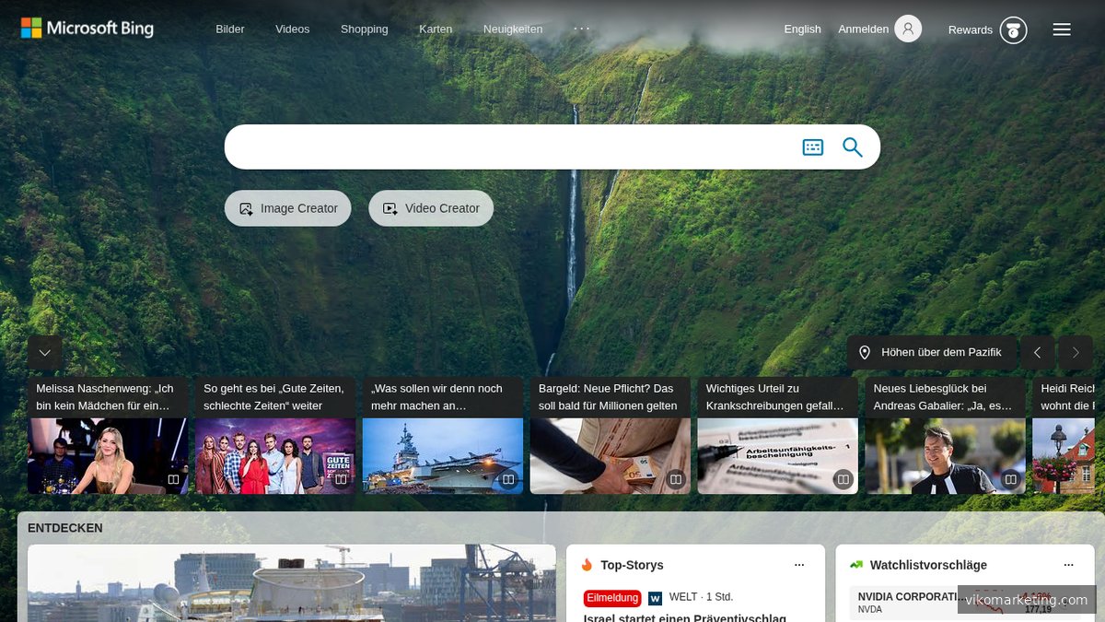The width and height of the screenshot is (1105, 622).
Task: Open the profile icon next to Anmelden
Action: point(908,29)
